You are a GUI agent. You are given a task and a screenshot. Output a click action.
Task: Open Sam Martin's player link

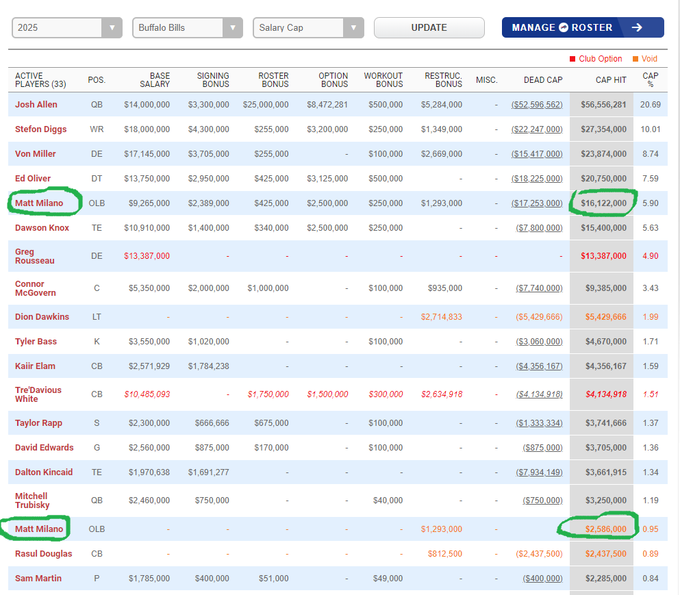[38, 579]
